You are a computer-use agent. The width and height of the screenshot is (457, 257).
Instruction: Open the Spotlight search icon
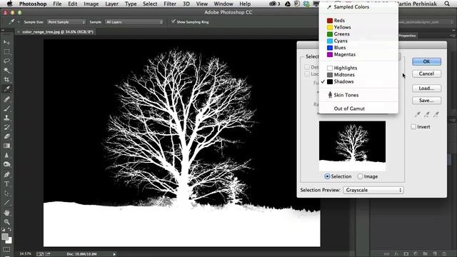pyautogui.click(x=447, y=4)
